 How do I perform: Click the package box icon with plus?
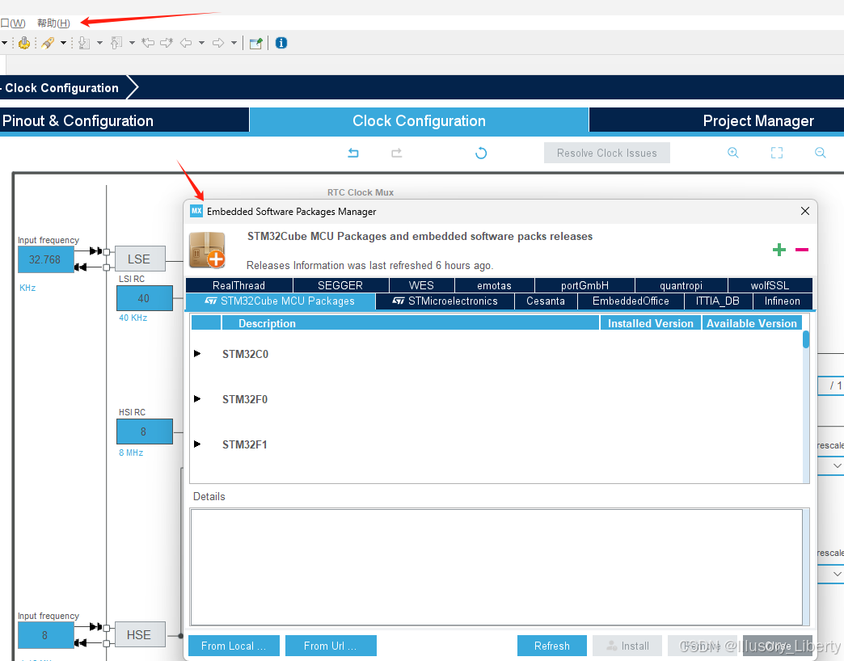[207, 250]
